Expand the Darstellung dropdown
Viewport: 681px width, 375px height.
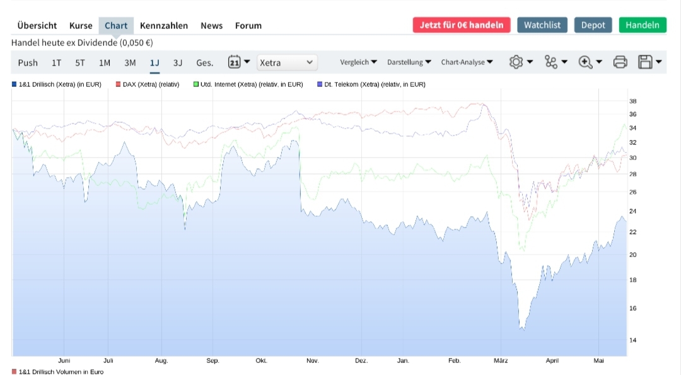tap(409, 62)
